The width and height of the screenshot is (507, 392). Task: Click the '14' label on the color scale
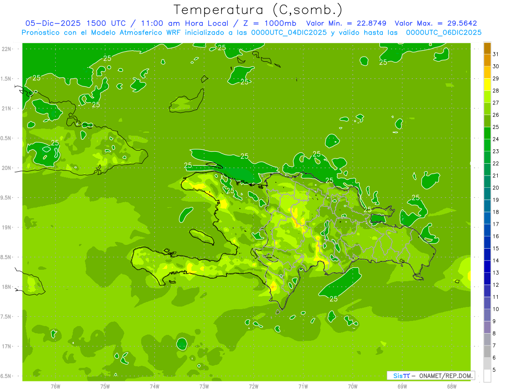click(496, 261)
